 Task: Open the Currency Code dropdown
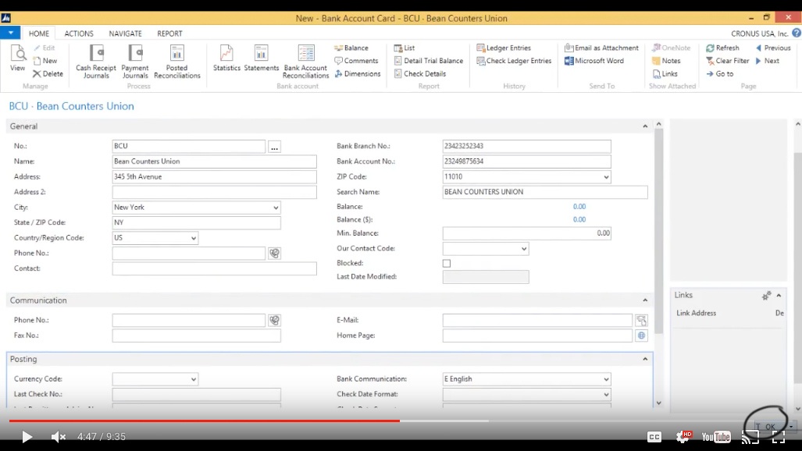click(194, 379)
